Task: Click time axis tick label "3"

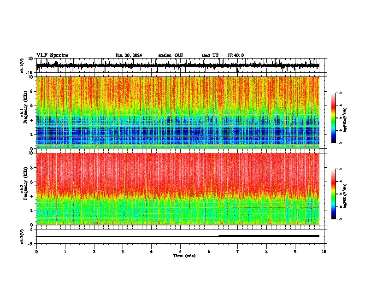Action: pos(123,252)
